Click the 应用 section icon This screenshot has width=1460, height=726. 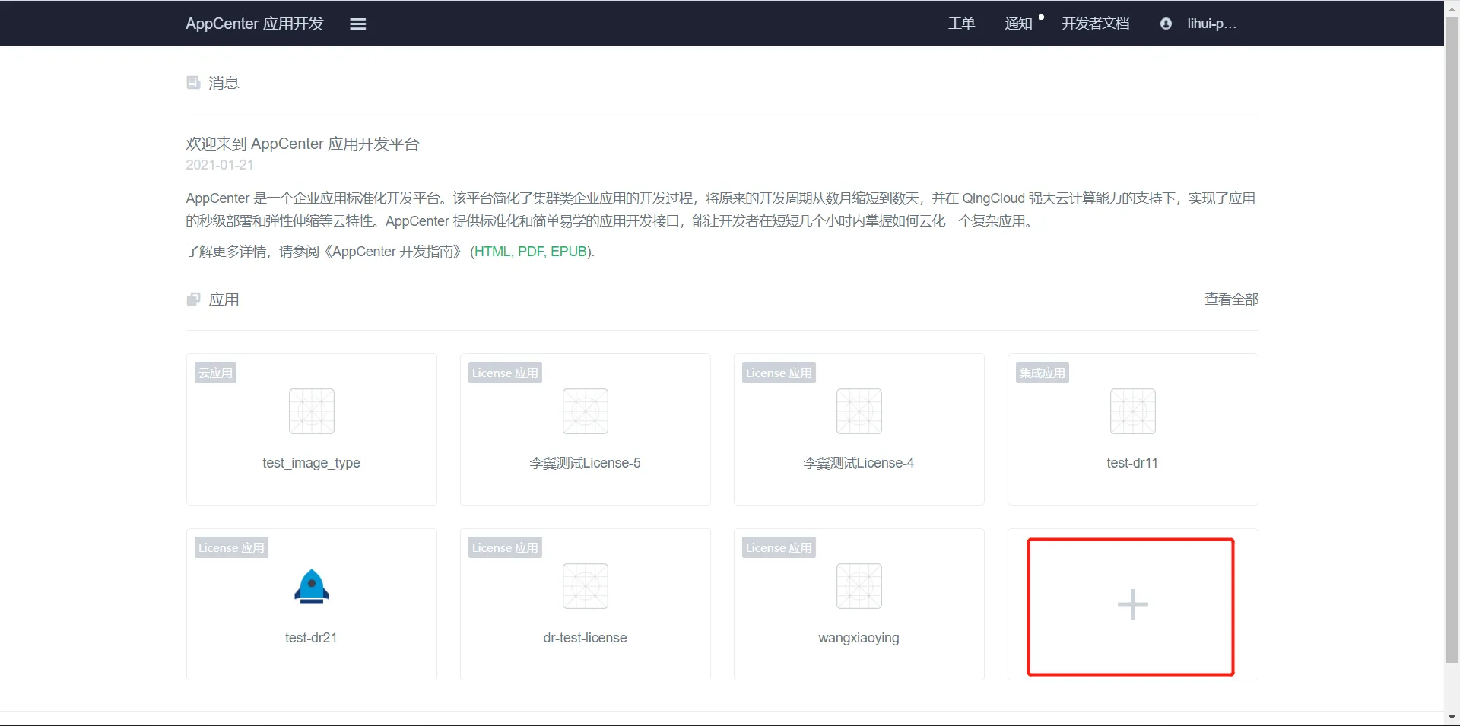click(193, 300)
